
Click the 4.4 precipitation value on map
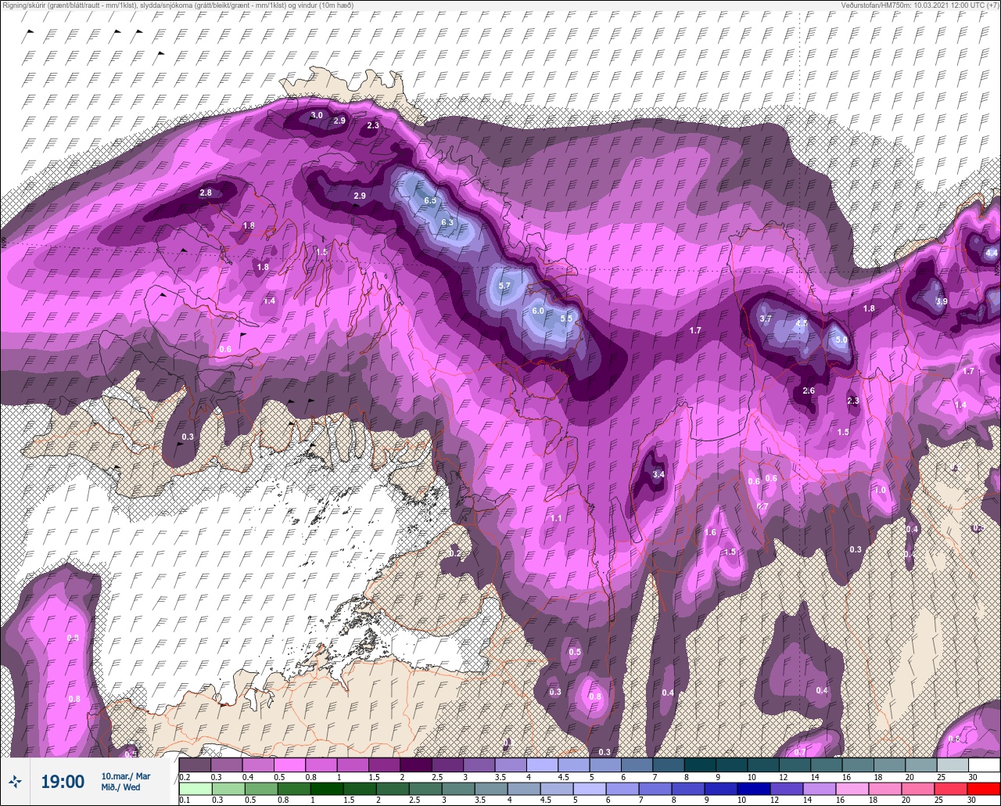pos(992,253)
